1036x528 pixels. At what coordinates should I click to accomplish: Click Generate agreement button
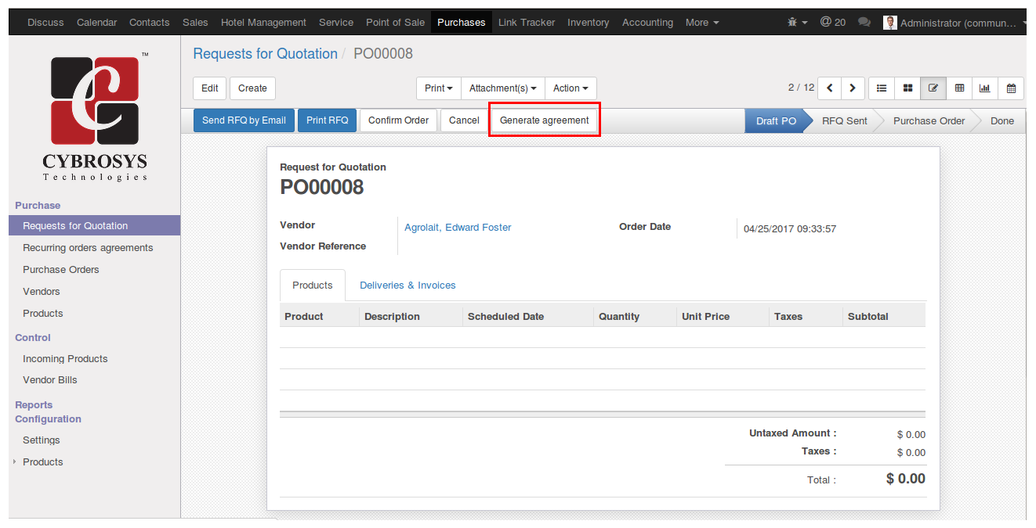[x=545, y=120]
